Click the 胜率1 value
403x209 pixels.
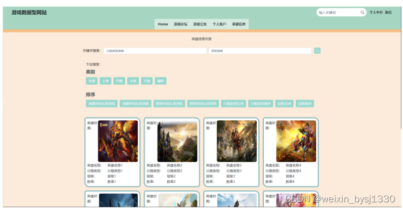click(x=111, y=182)
